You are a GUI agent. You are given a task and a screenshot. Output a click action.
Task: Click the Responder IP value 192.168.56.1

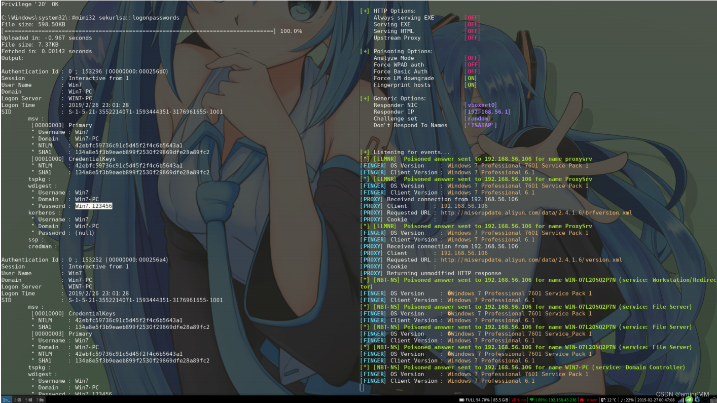pyautogui.click(x=487, y=112)
